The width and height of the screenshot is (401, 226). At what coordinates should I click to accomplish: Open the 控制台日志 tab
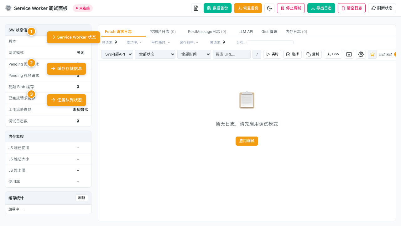click(x=163, y=31)
